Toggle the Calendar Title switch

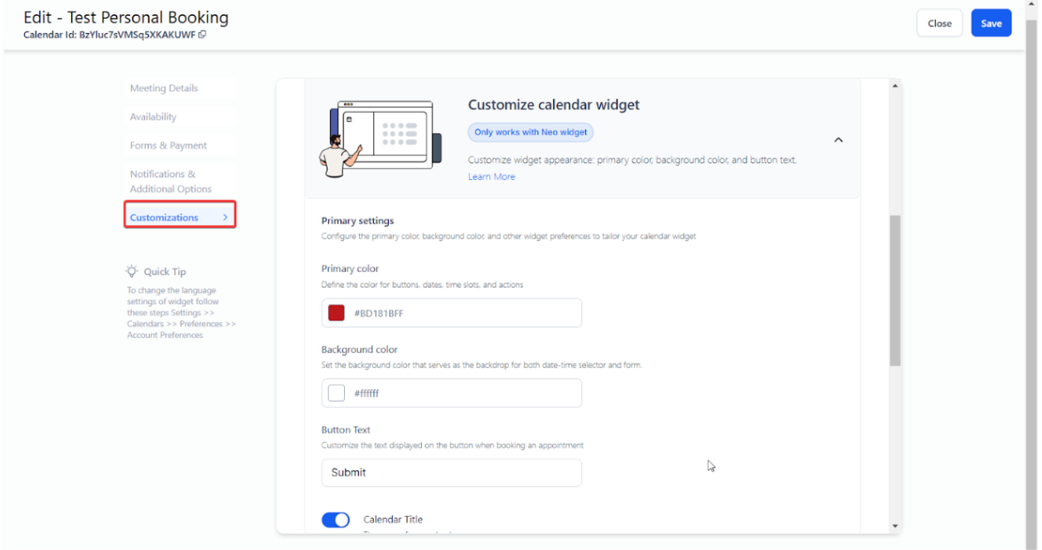click(x=336, y=519)
